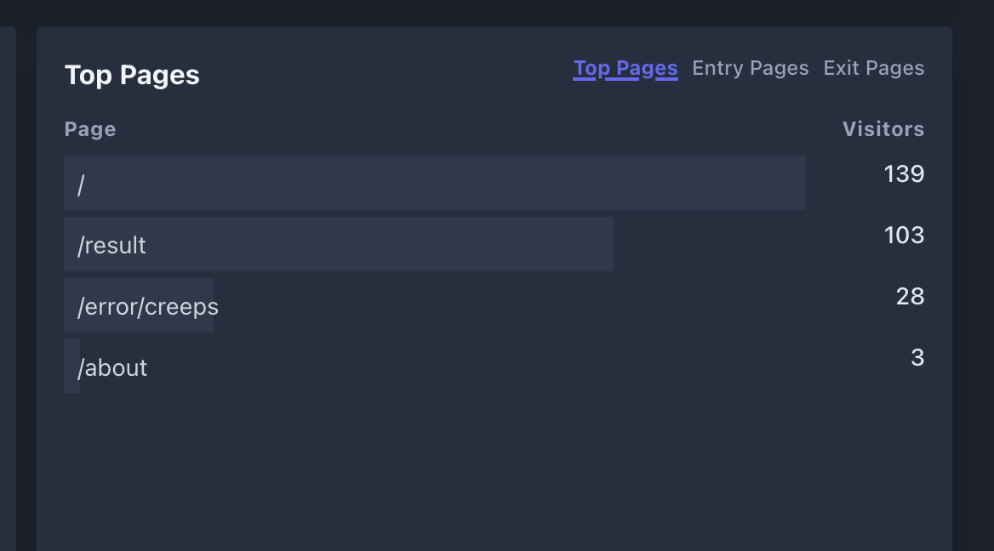Image resolution: width=994 pixels, height=551 pixels.
Task: Click the 139 visitors count
Action: 904,173
